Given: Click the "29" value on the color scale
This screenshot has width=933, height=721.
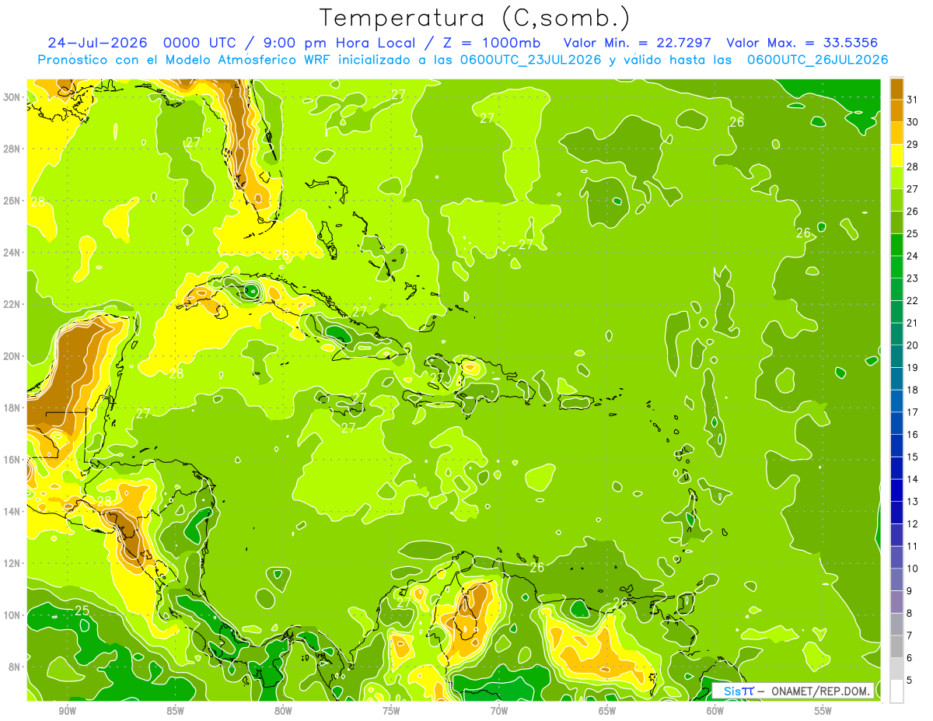Looking at the screenshot, I should point(913,145).
